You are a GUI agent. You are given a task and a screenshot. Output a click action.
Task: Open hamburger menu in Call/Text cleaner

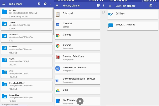tap(110, 6)
